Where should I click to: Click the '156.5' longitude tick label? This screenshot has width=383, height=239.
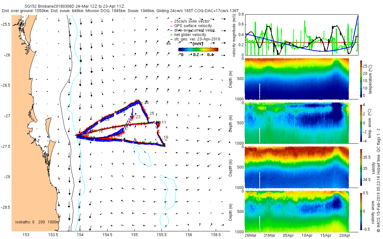(216, 235)
